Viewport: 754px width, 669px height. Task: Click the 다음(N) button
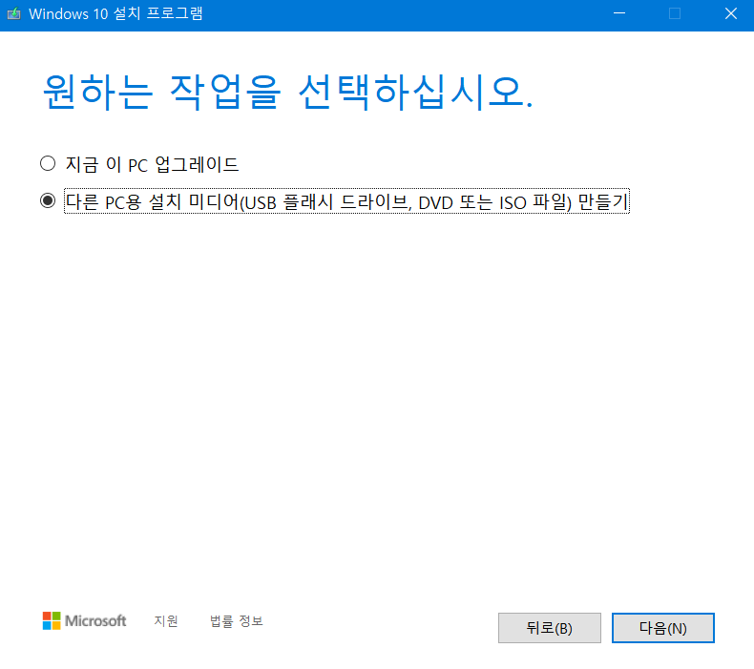tap(663, 628)
